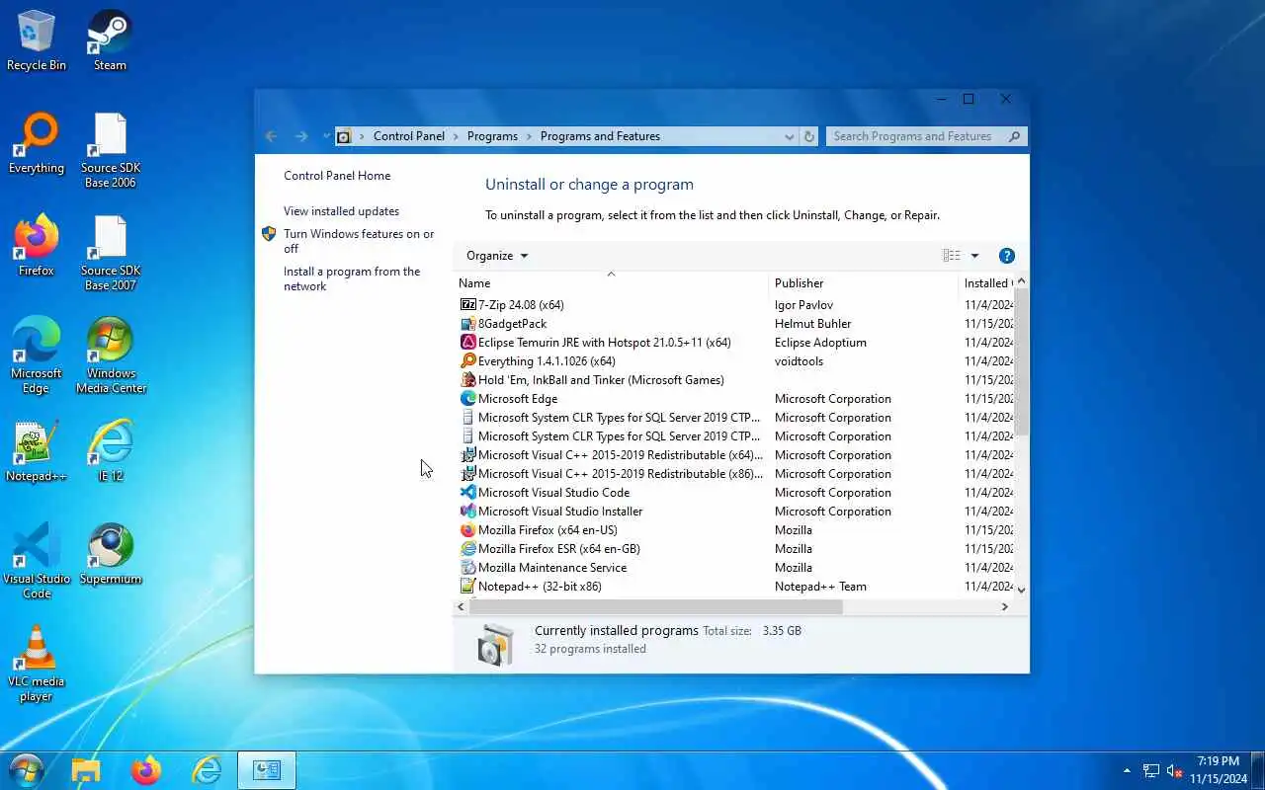Launch Firefox from the taskbar
Viewport: 1265px width, 790px height.
(x=146, y=770)
